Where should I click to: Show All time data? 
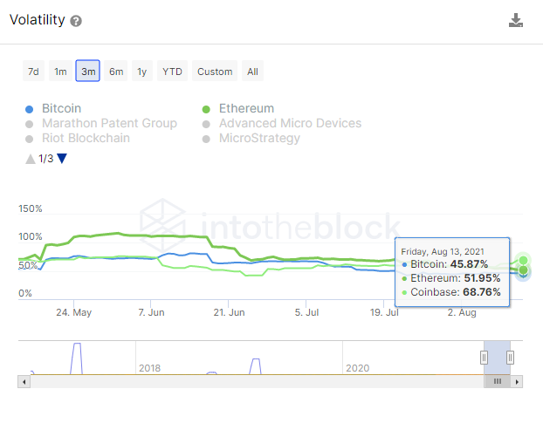coord(252,72)
